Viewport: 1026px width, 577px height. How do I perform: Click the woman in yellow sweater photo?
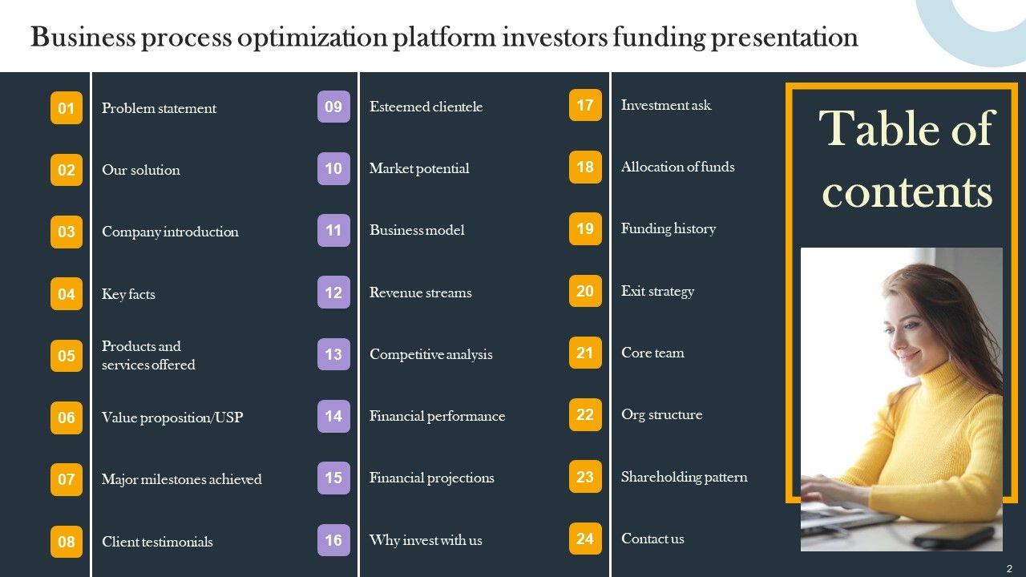(x=901, y=399)
